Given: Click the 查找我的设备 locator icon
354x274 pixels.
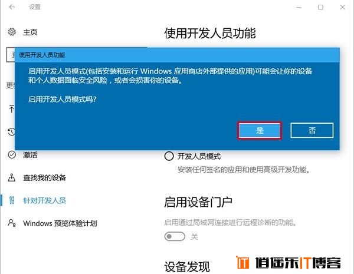Looking at the screenshot, I should 12,177.
